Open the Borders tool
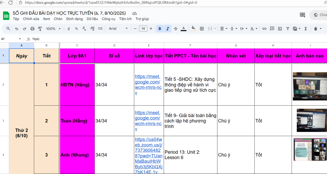The width and height of the screenshot is (327, 174). coord(202,29)
